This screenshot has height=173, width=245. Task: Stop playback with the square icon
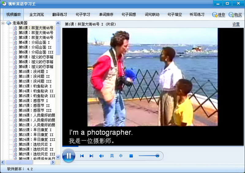[131, 156]
